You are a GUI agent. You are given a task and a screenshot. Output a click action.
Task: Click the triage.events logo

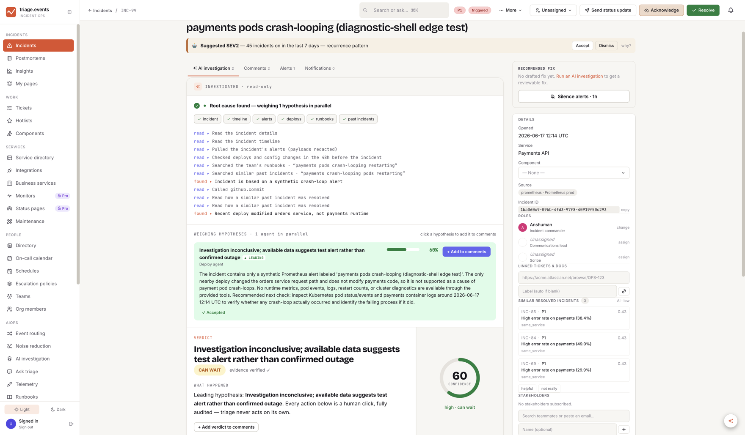click(x=11, y=12)
